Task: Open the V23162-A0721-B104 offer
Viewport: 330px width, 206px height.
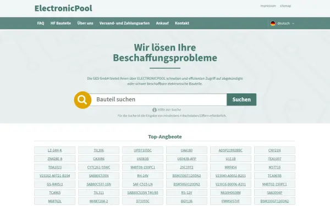Action: [x=54, y=176]
